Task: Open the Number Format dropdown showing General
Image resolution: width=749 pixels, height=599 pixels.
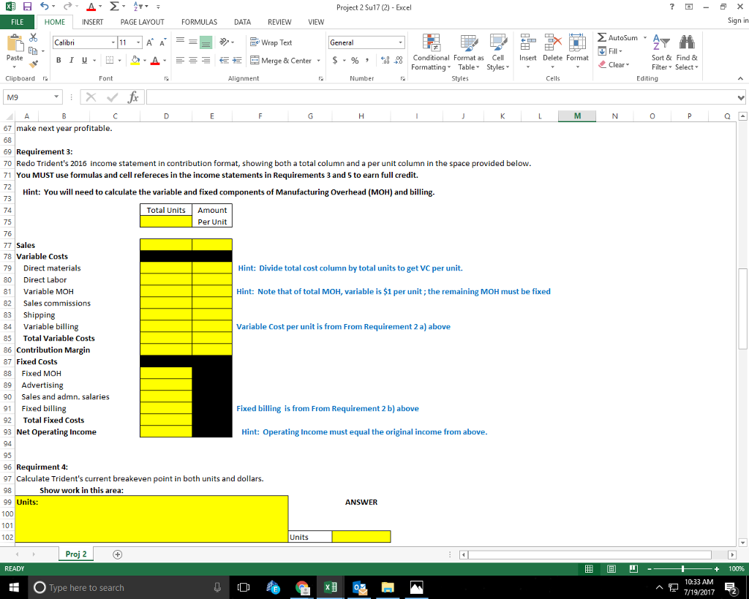Action: point(366,43)
